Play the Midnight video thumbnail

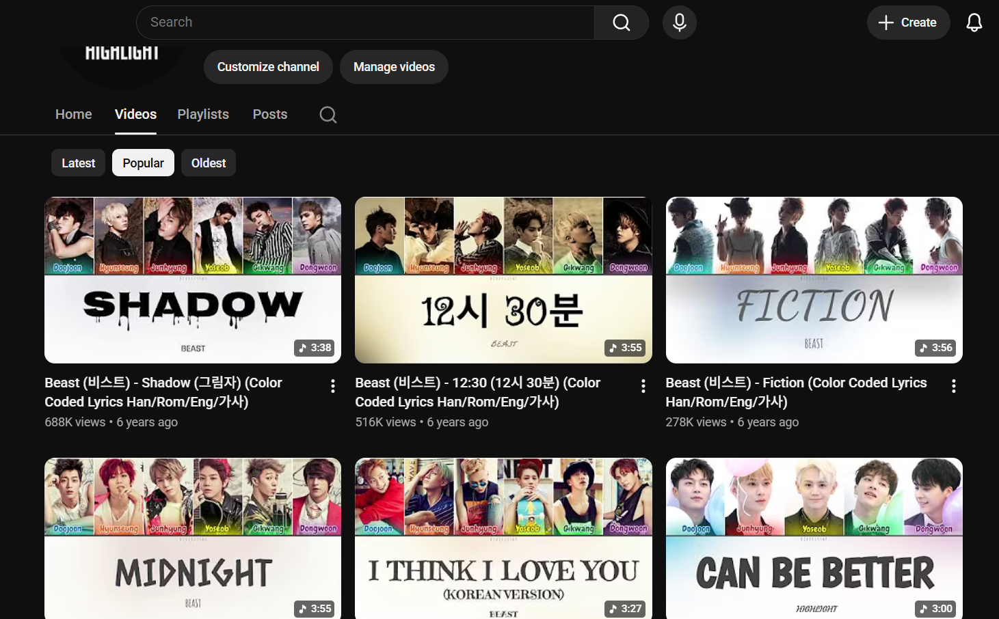(193, 538)
